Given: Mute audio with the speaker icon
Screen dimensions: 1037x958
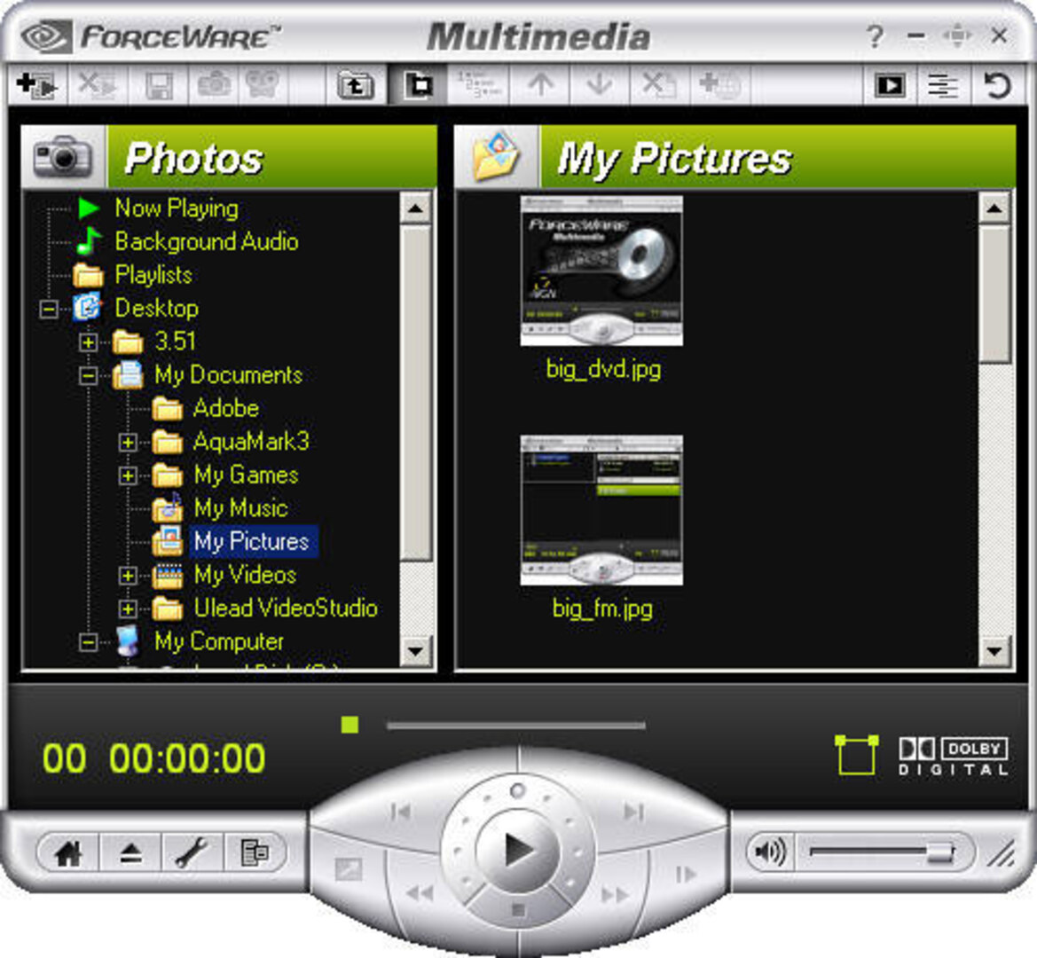Looking at the screenshot, I should click(x=770, y=852).
